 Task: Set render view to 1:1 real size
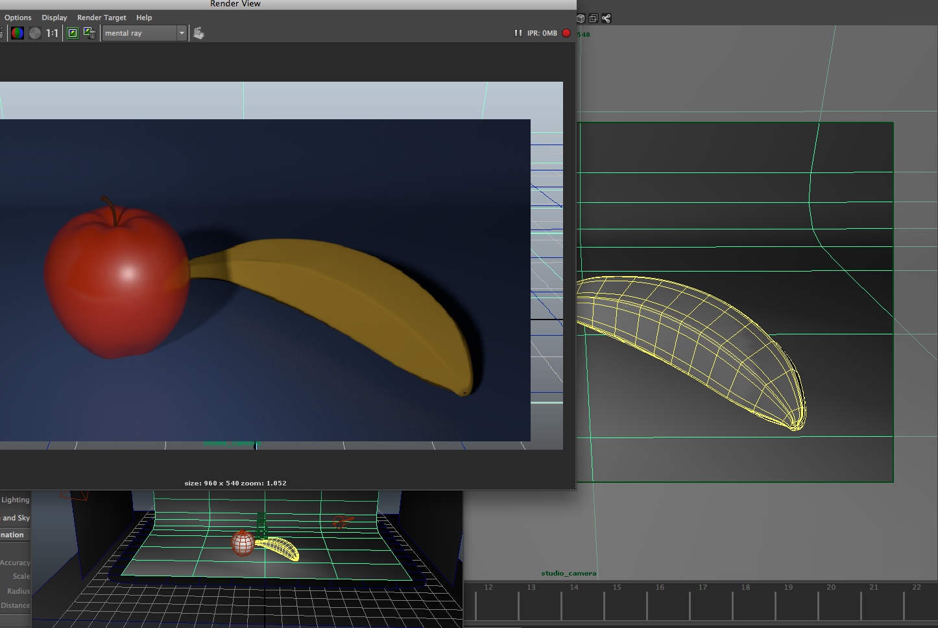point(52,33)
